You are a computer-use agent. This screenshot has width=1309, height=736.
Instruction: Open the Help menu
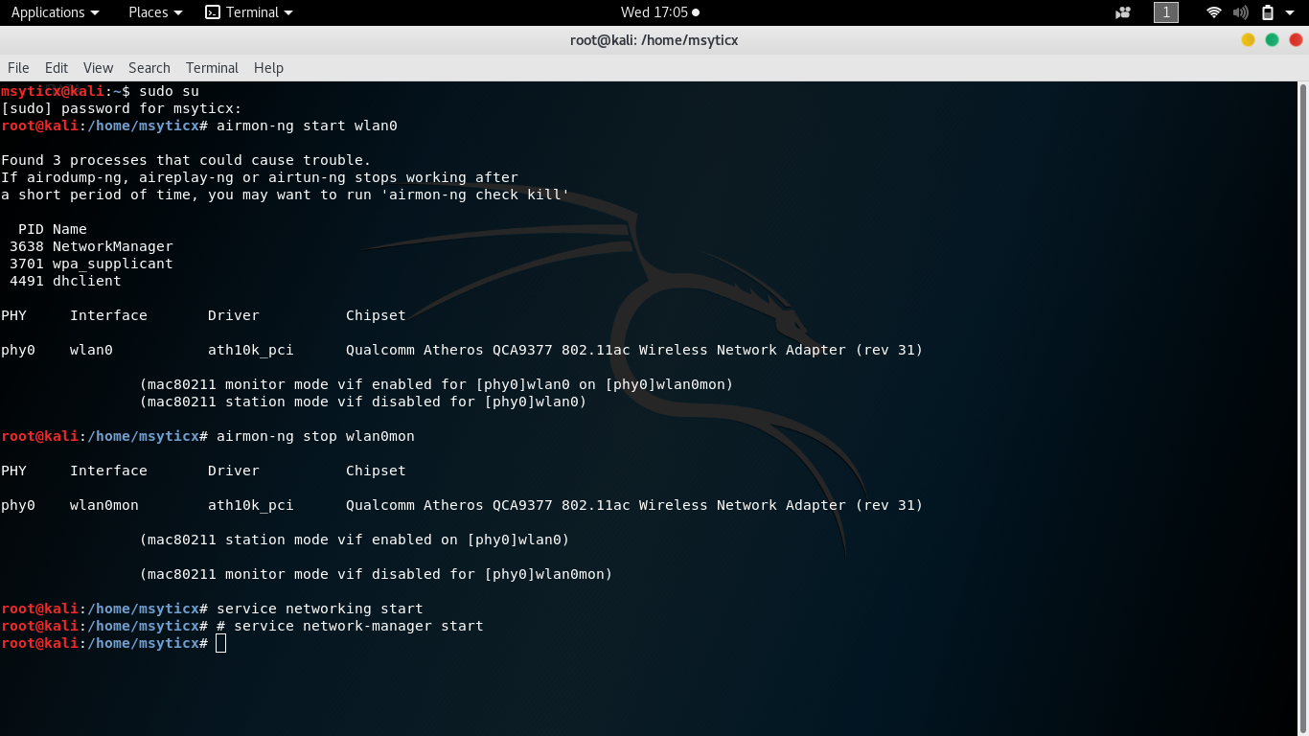coord(268,68)
